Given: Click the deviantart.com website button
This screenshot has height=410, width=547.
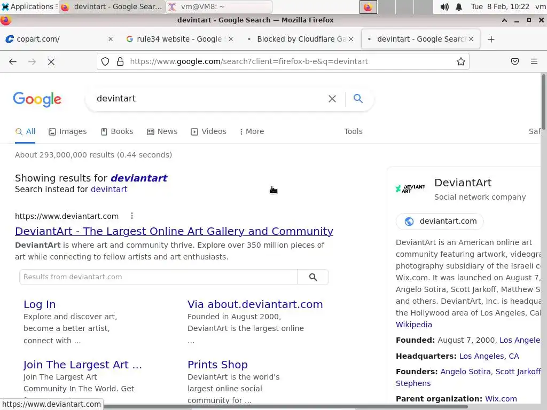Looking at the screenshot, I should (x=440, y=222).
